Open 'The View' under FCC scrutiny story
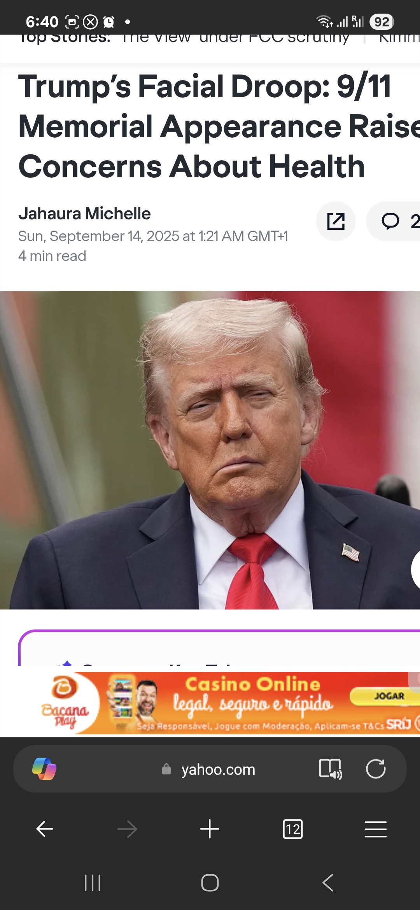420x910 pixels. point(235,38)
